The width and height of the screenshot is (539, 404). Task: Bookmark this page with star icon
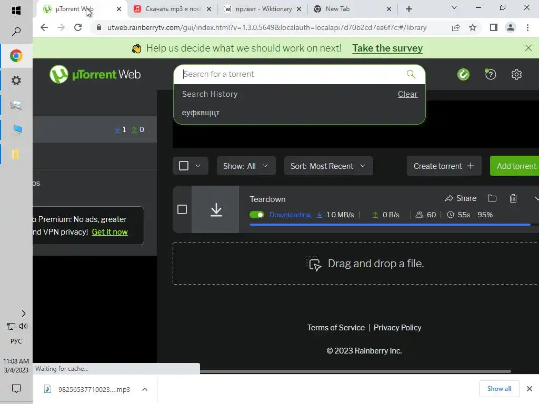pos(473,27)
